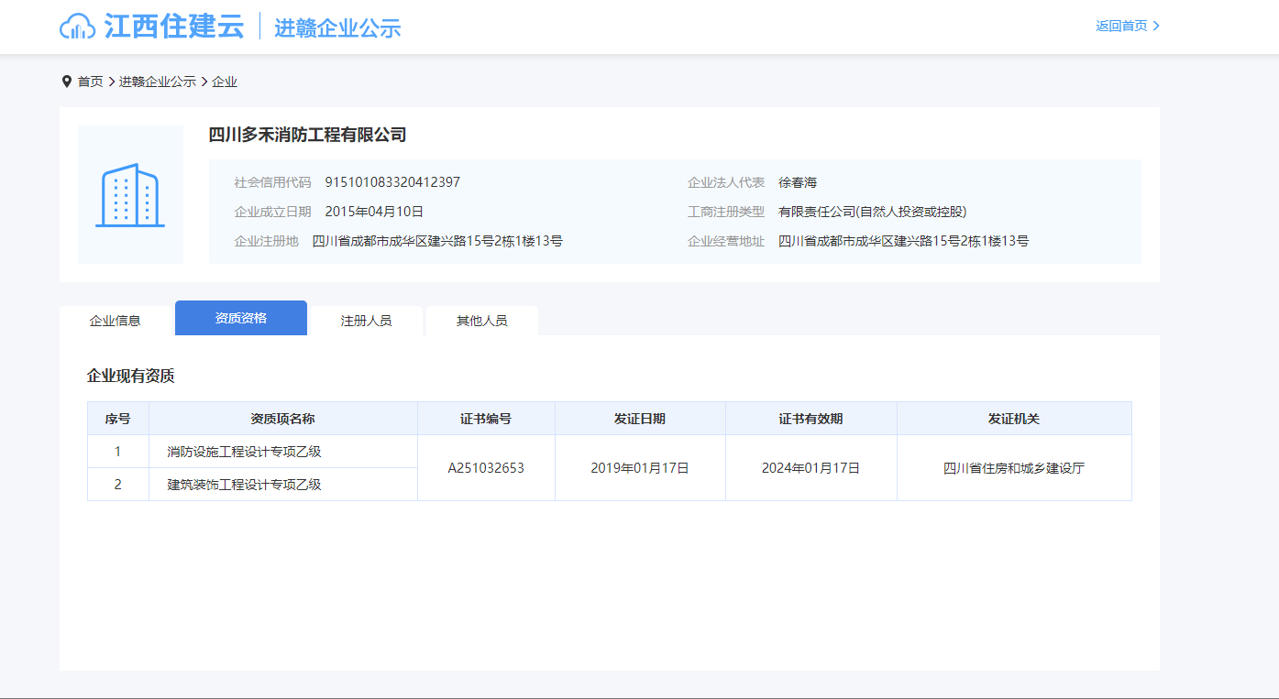Select the 建筑装饰工程设计专项乙级 row
Screen dimensions: 1279x699
coord(244,485)
